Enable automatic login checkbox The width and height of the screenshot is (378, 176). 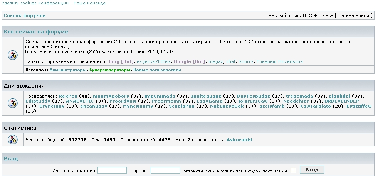[x=293, y=170]
